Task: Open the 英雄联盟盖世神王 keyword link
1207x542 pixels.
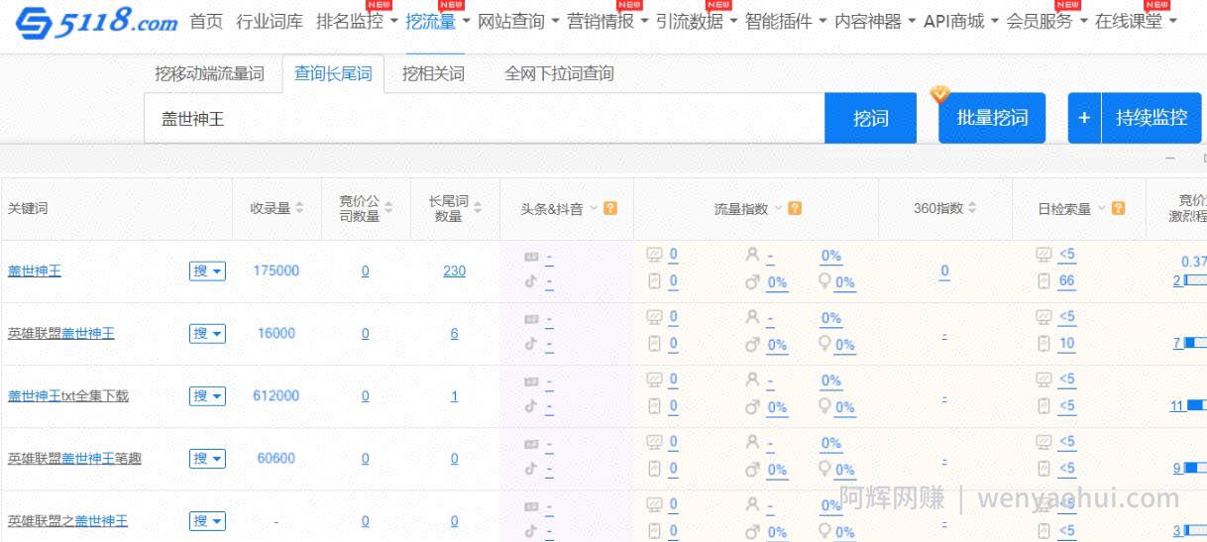Action: pyautogui.click(x=61, y=333)
